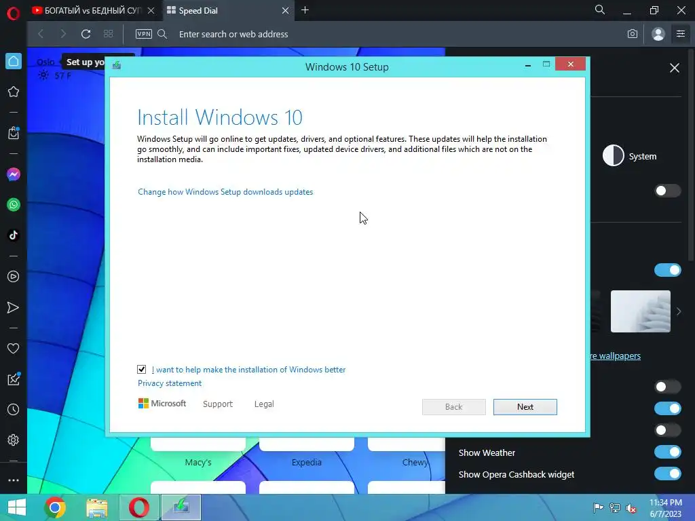
Task: Open the Privacy statement link
Action: pyautogui.click(x=169, y=383)
